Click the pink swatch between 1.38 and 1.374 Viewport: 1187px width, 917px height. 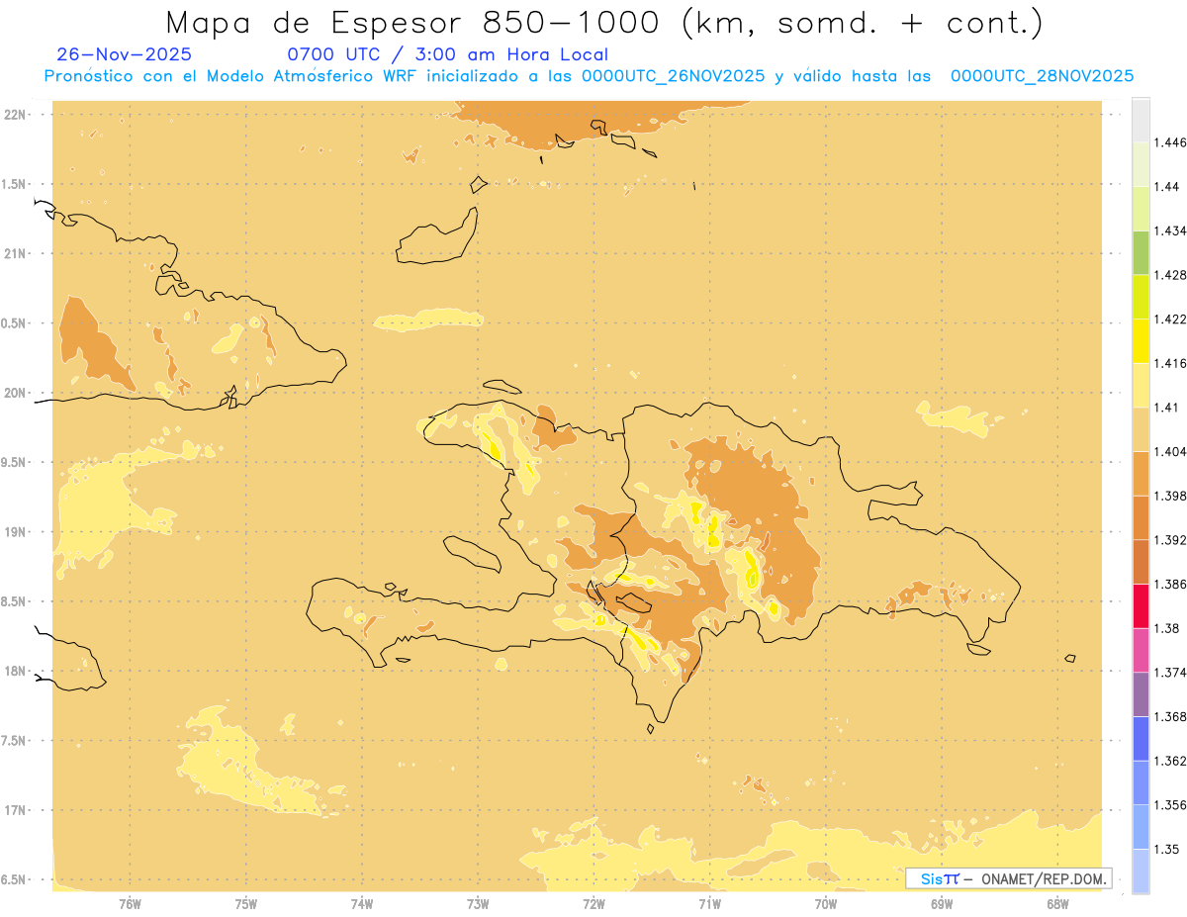1141,650
